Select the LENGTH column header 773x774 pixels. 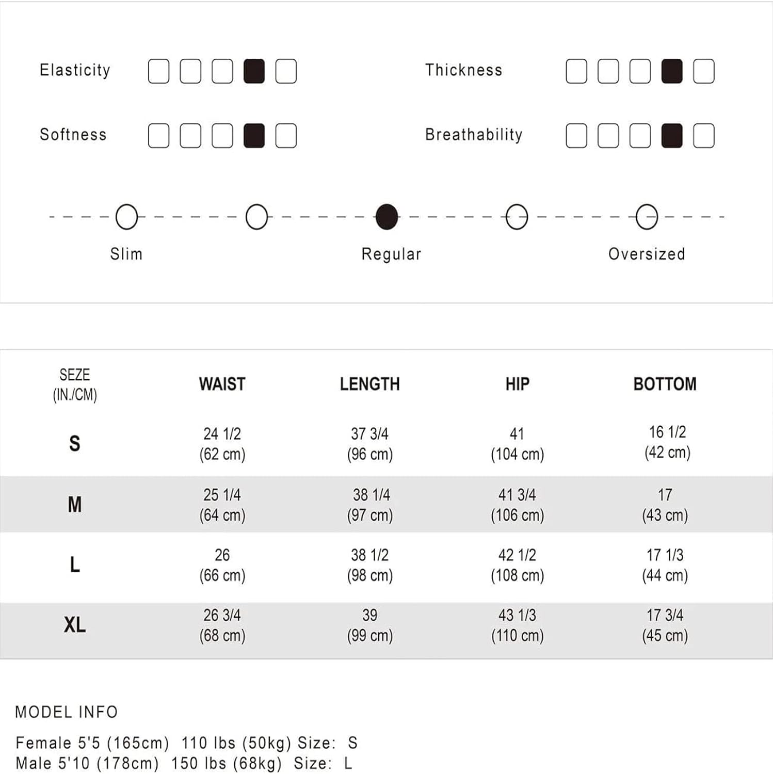(x=370, y=384)
